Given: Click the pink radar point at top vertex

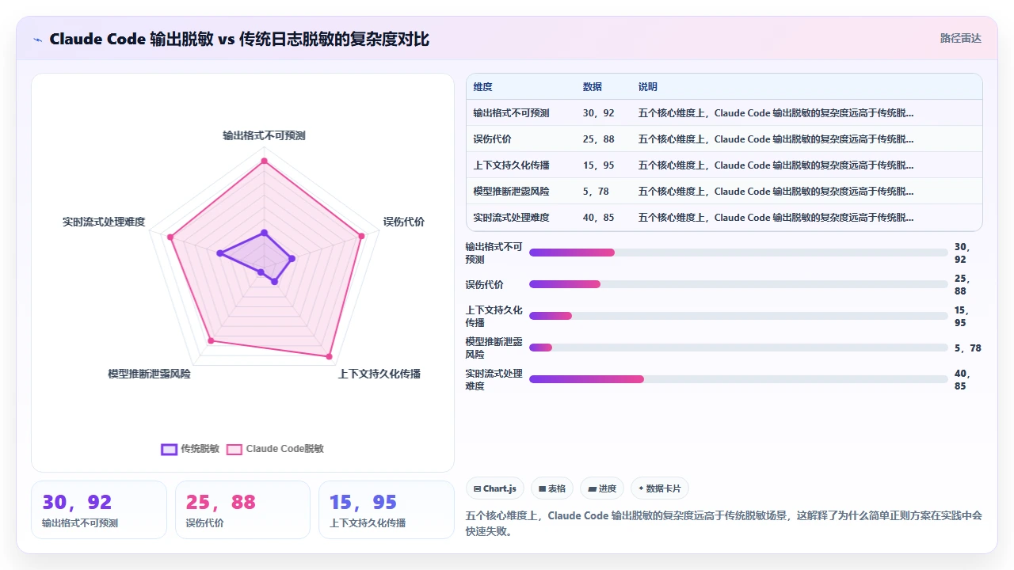Looking at the screenshot, I should tap(265, 161).
